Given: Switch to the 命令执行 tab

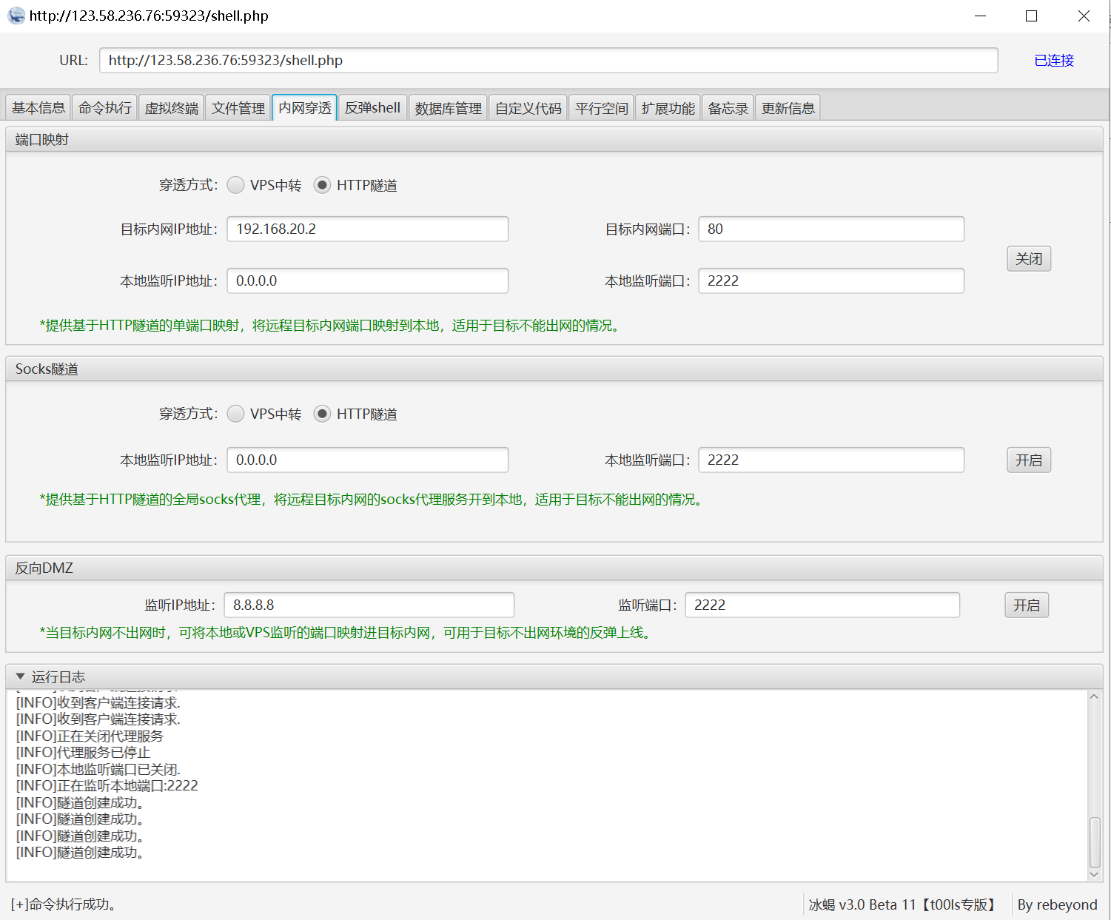Looking at the screenshot, I should click(105, 108).
